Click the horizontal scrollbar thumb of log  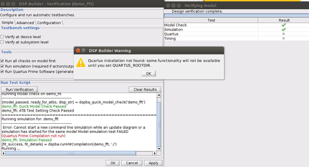[71, 153]
